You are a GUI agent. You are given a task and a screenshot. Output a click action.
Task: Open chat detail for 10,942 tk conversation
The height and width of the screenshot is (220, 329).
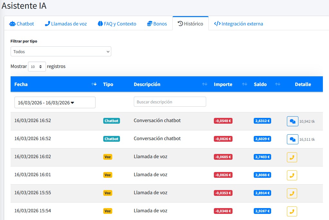(292, 121)
